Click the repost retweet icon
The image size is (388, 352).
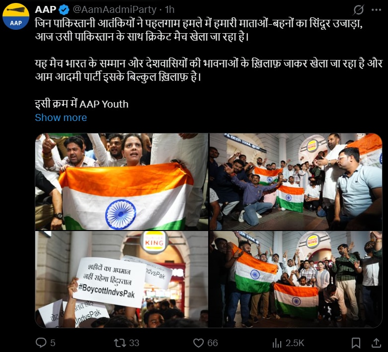[x=120, y=343]
